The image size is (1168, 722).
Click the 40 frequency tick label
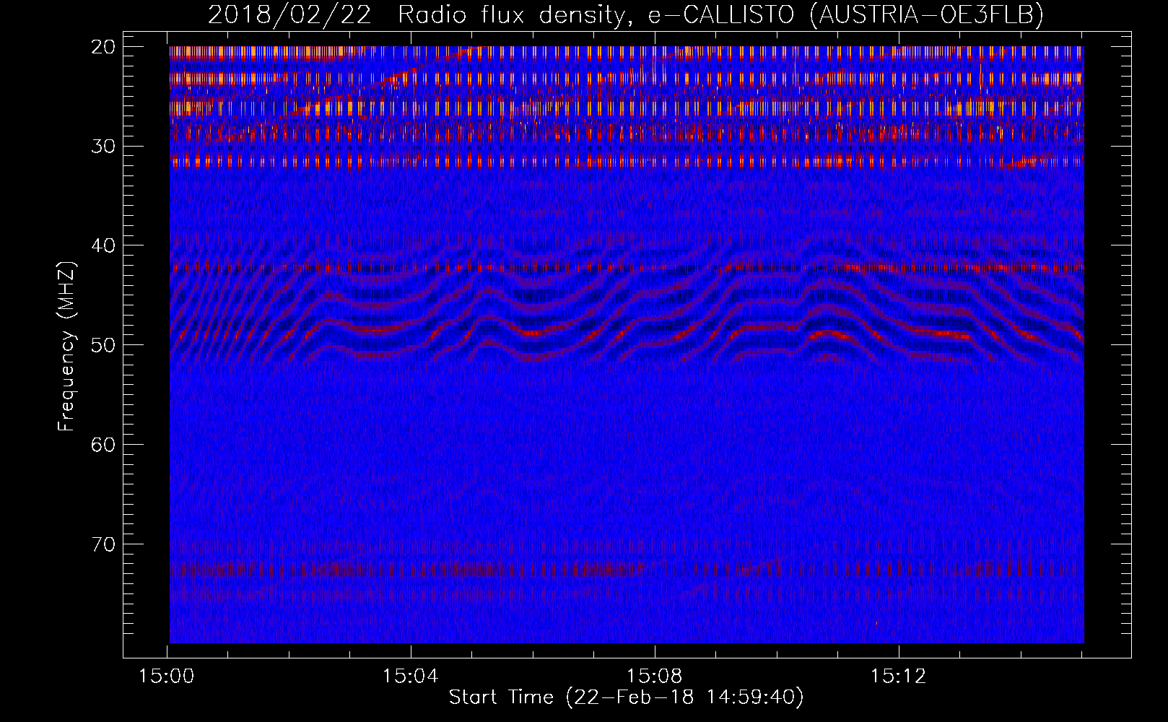[x=104, y=245]
